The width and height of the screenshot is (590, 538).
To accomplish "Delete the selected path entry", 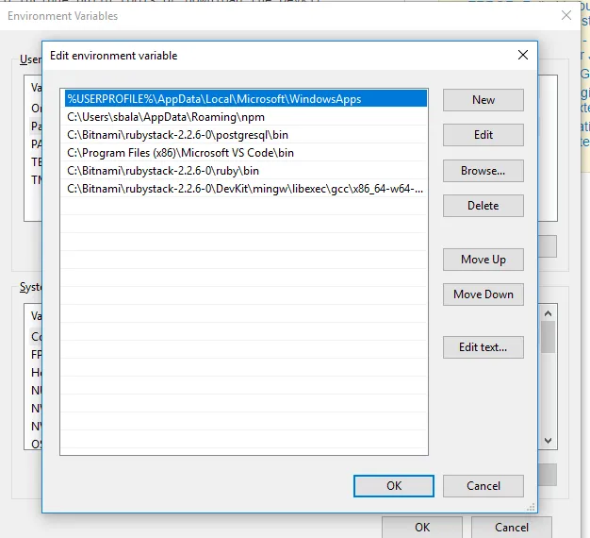I will coord(483,206).
